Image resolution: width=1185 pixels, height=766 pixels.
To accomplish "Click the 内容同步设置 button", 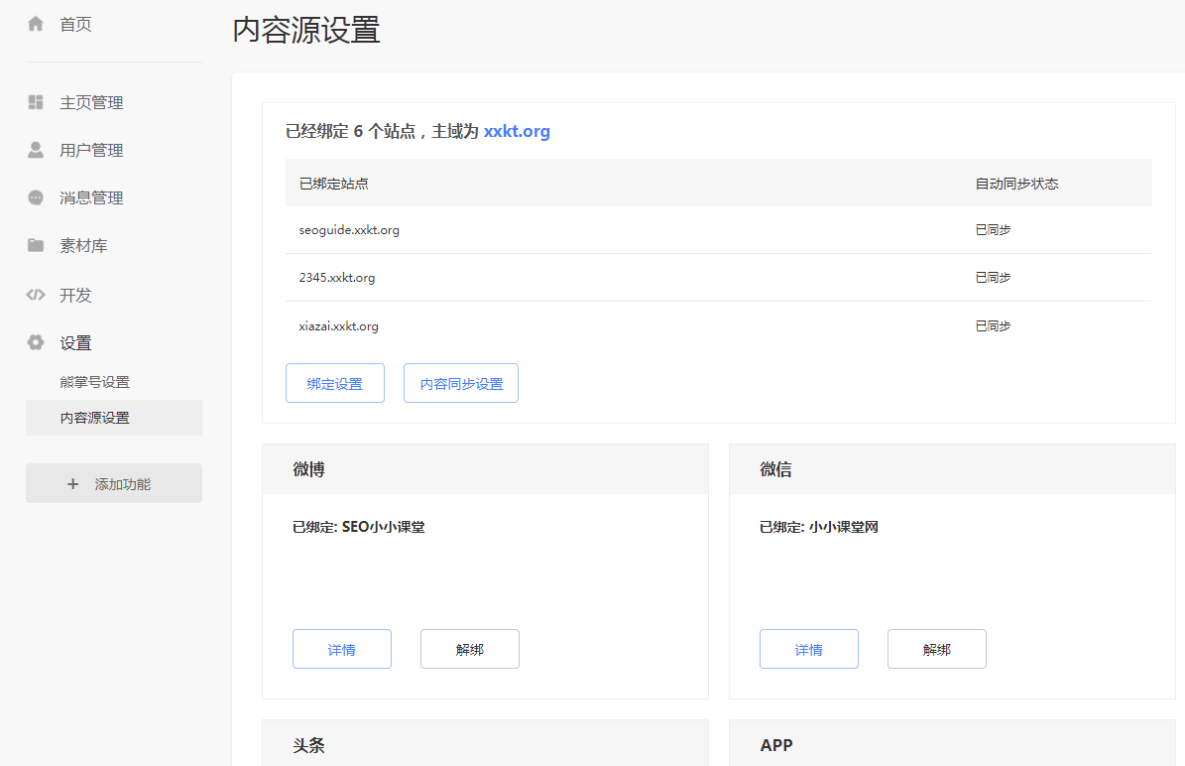I will pyautogui.click(x=461, y=383).
